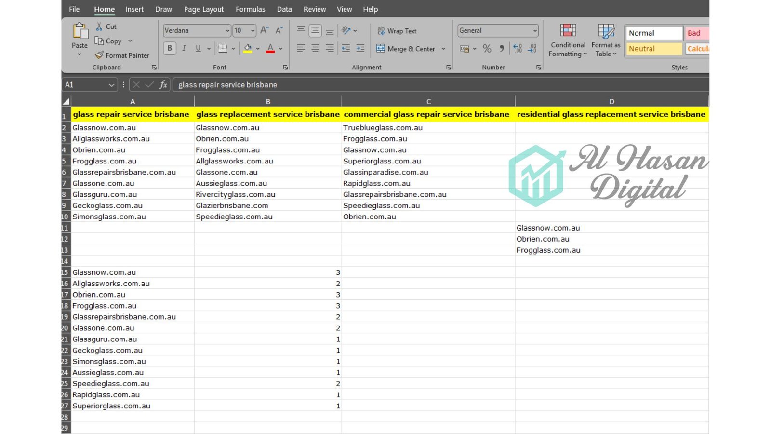
Task: Apply accounting number format icon
Action: click(x=464, y=49)
